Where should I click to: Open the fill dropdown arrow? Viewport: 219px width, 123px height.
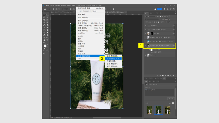pos(169,22)
